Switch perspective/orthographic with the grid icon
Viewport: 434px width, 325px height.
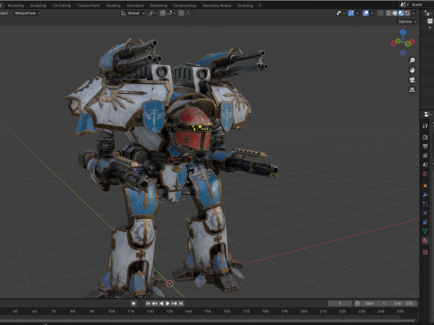point(412,89)
